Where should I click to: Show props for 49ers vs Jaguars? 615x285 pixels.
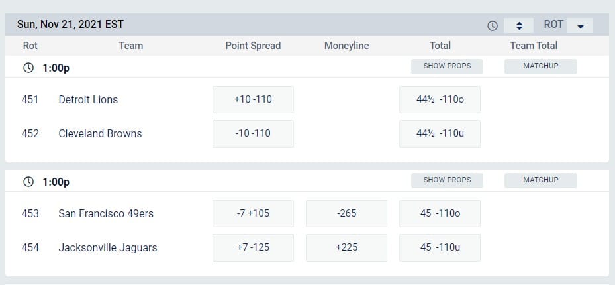(447, 180)
